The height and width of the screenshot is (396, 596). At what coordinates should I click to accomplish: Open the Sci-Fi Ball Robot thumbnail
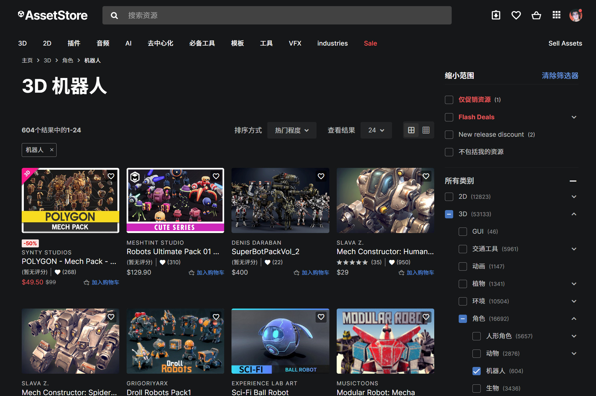[x=280, y=341]
